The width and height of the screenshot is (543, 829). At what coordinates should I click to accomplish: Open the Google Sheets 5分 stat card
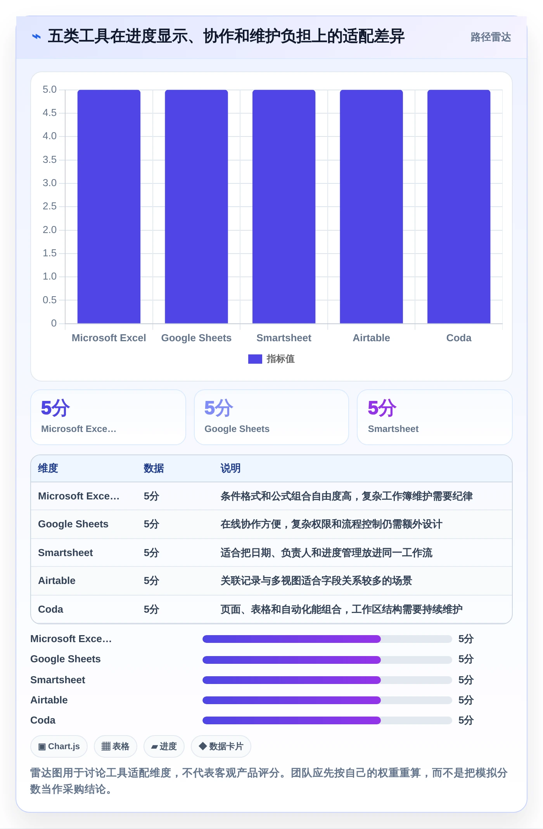pos(271,417)
